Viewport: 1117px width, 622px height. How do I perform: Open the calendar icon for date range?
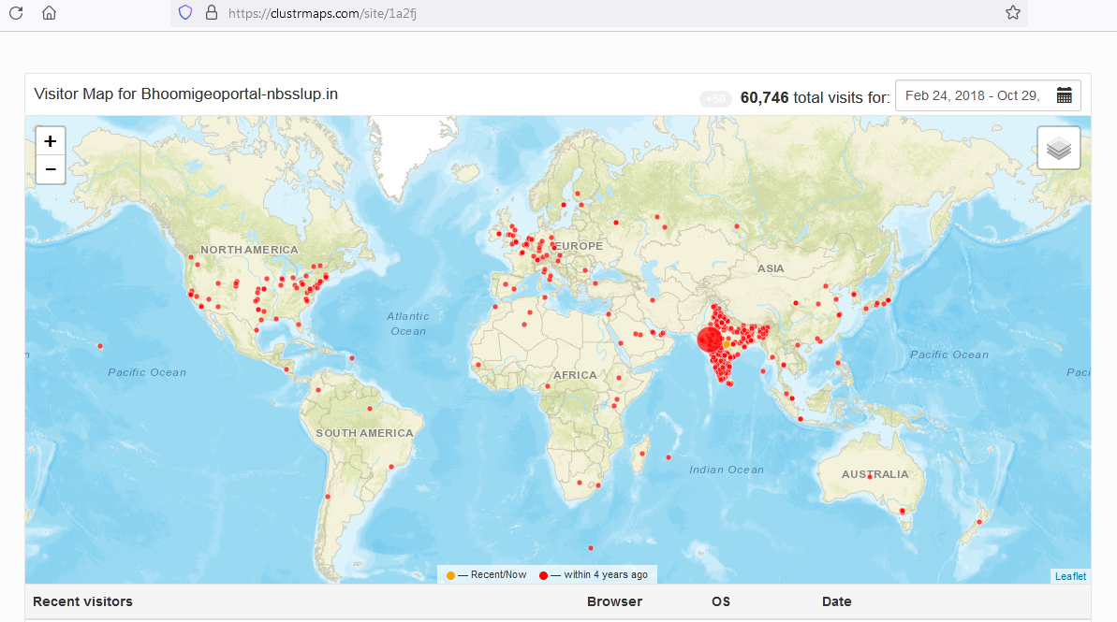(x=1064, y=95)
